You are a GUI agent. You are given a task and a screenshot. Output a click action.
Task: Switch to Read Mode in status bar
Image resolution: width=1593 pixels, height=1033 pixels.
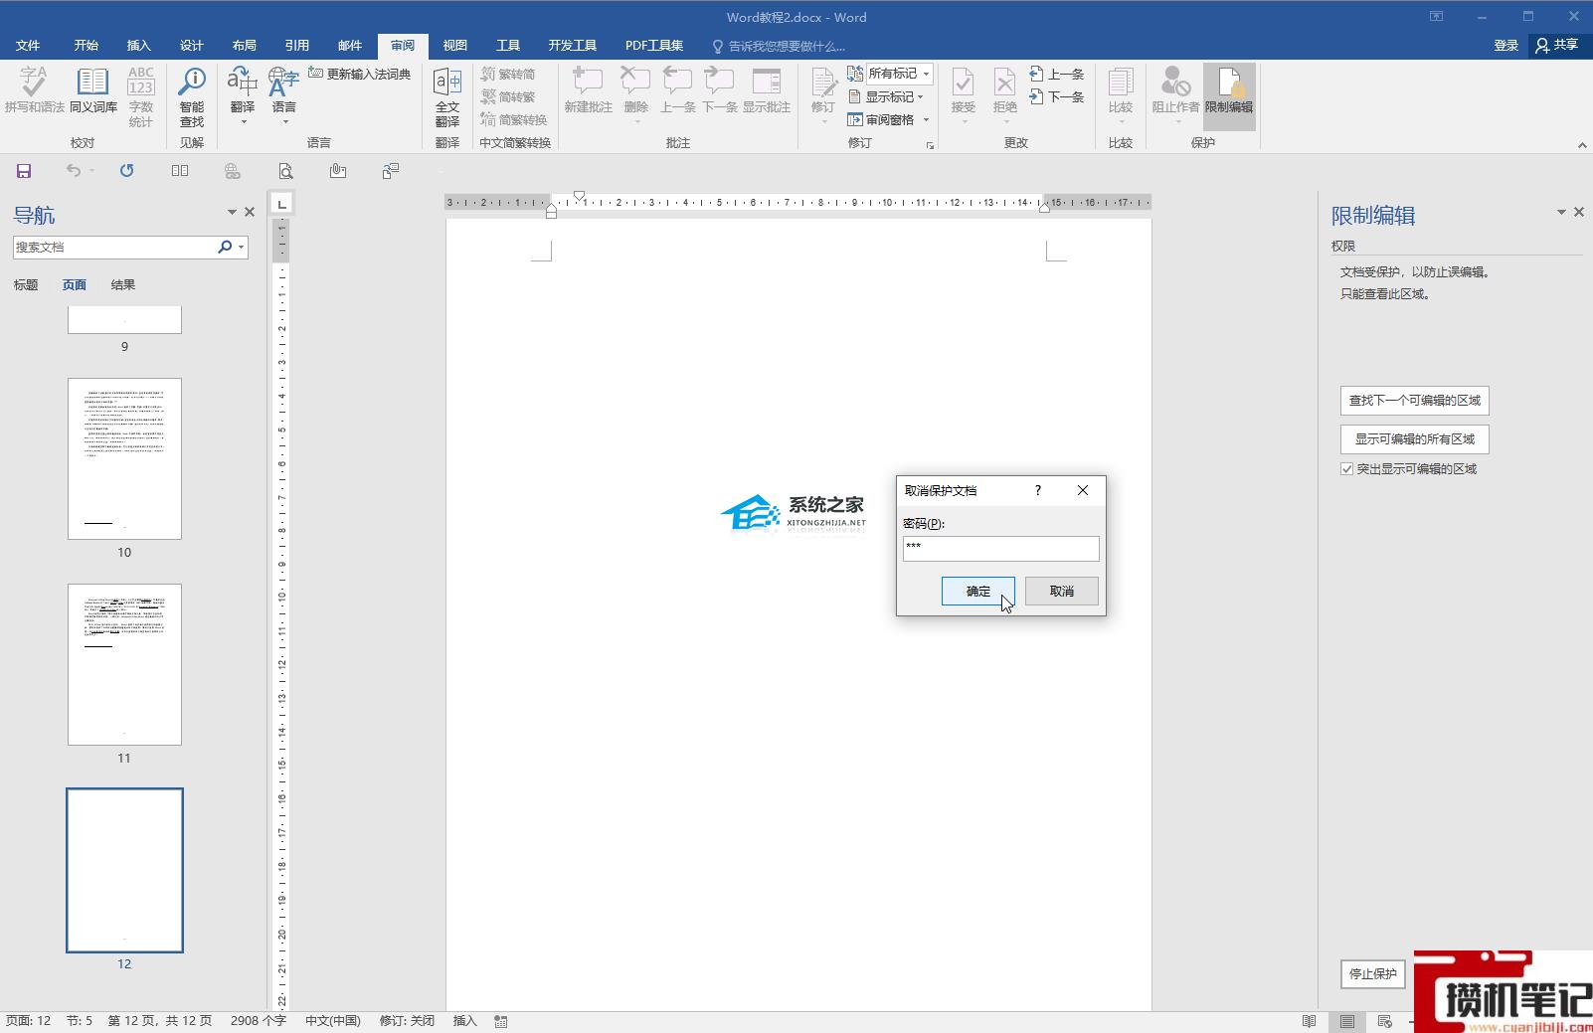(x=1309, y=1021)
